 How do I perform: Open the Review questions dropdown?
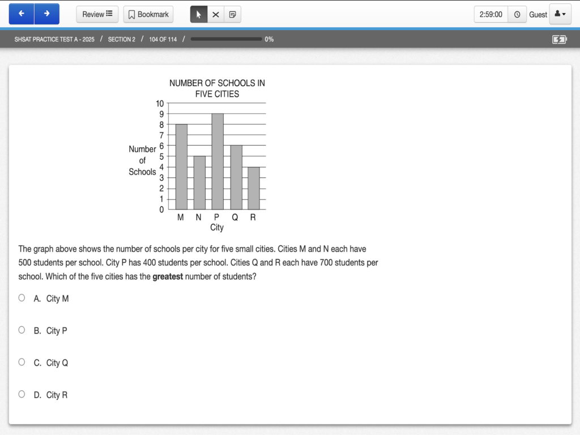coord(97,14)
